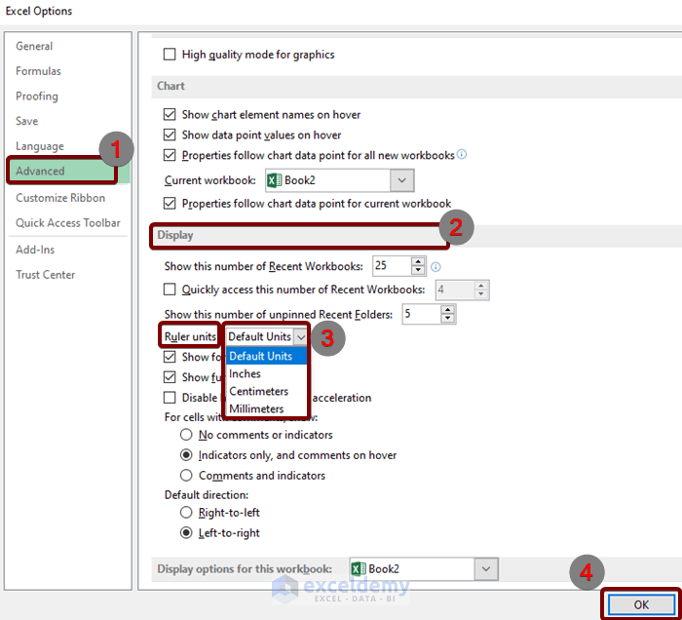Select Right-to-left default direction
The height and width of the screenshot is (620, 682).
click(186, 513)
